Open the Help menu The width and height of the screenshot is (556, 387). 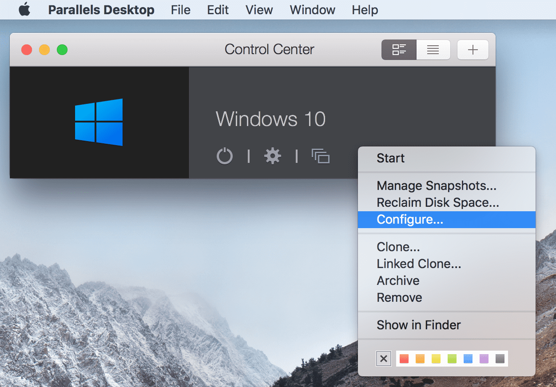click(x=365, y=10)
